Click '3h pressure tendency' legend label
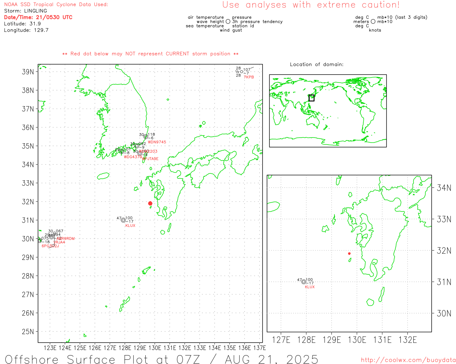Screen dimensions: 456x364 (x=257, y=22)
